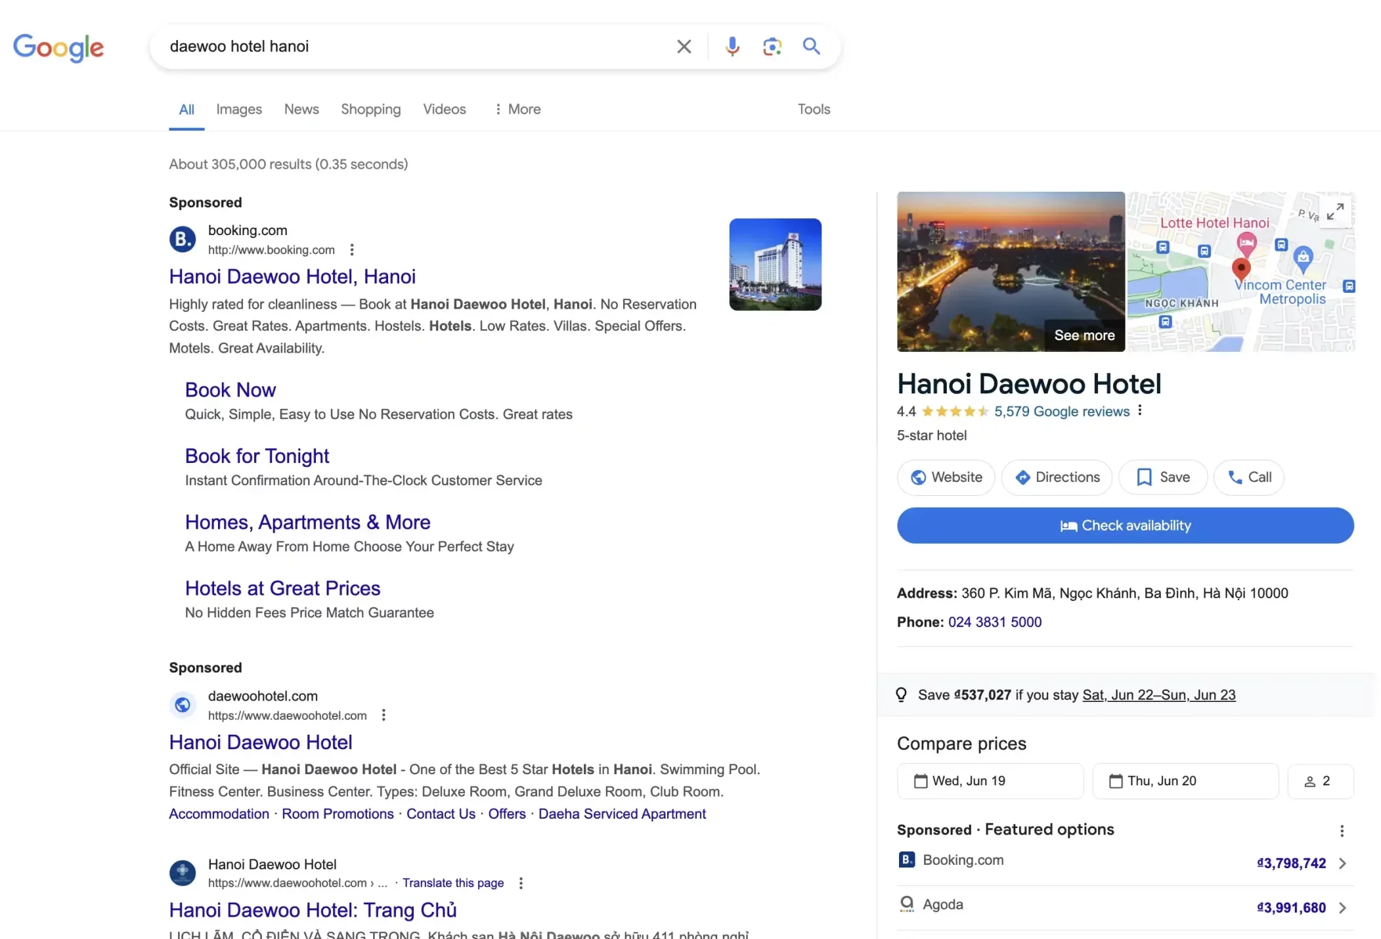Open 5,579 Google reviews link

1062,412
